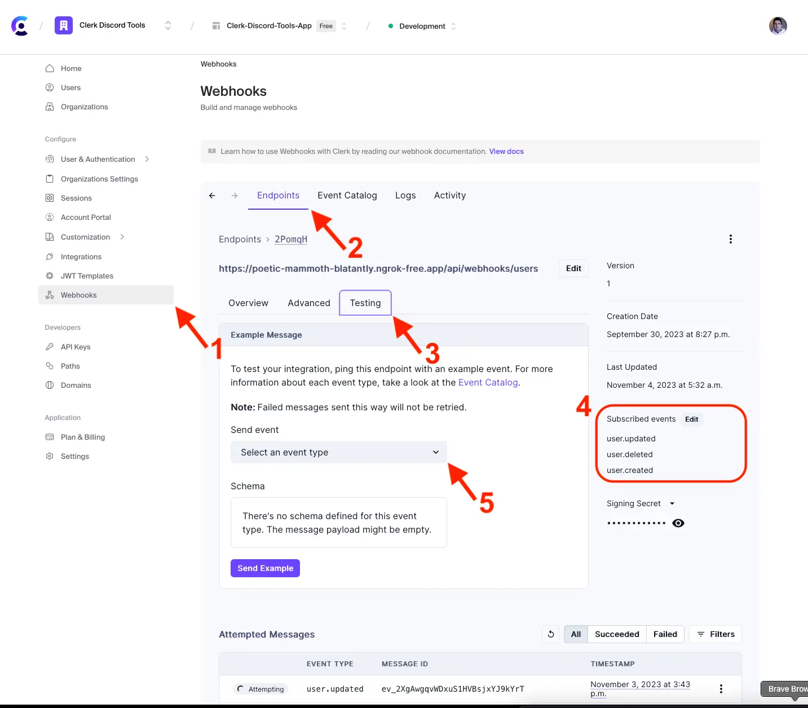Viewport: 808px width, 708px height.
Task: Refresh the Attempted Messages list
Action: [551, 634]
